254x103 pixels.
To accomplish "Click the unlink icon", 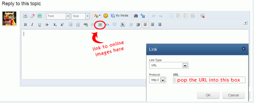I will pyautogui.click(x=93, y=25).
